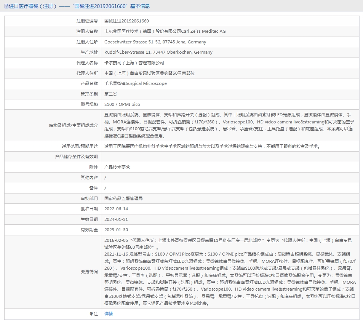
Task: Select the product name 手术显微镜Surgical Microscope
Action: click(136, 83)
